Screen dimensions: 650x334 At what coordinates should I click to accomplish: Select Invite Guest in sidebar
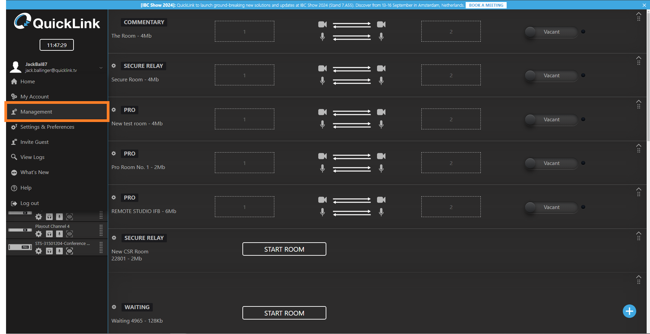pyautogui.click(x=34, y=142)
